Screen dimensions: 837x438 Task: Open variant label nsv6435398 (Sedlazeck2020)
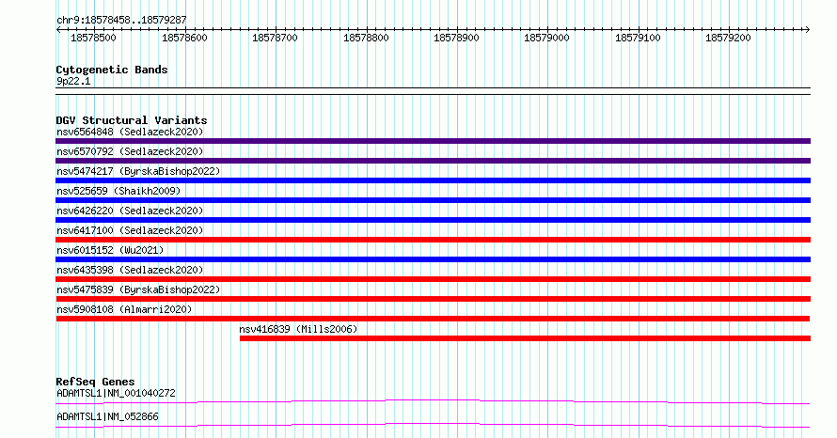[130, 270]
